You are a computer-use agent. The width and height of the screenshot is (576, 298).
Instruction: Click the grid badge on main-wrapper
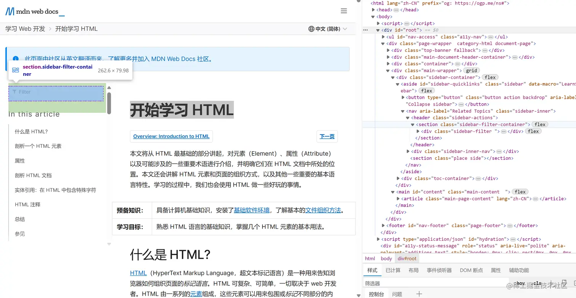pos(471,70)
